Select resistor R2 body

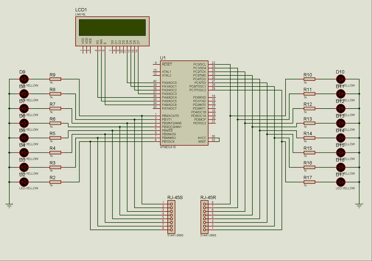point(55,182)
